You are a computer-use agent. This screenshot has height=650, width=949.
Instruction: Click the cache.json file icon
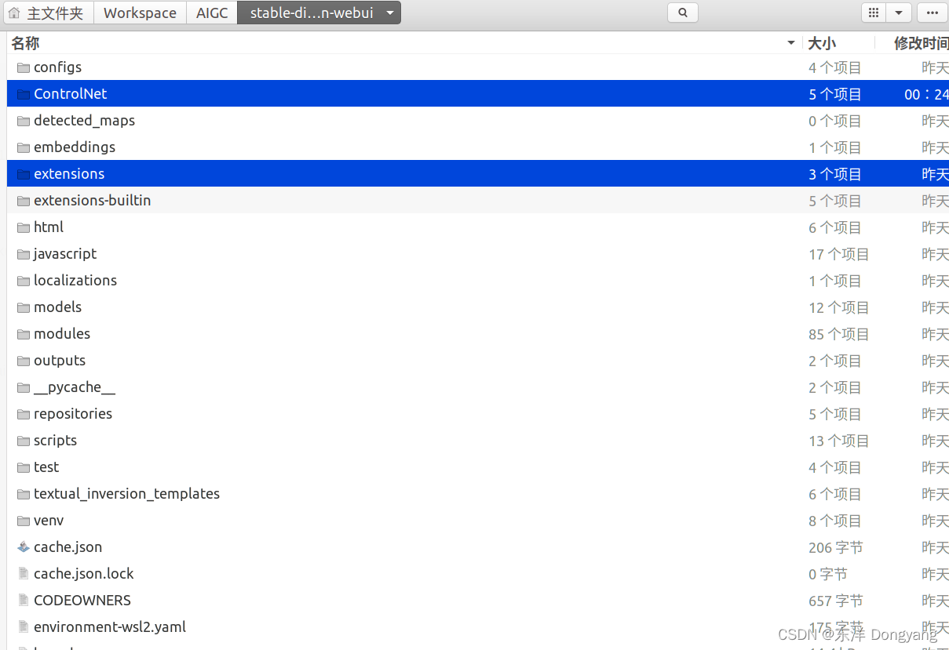(24, 547)
